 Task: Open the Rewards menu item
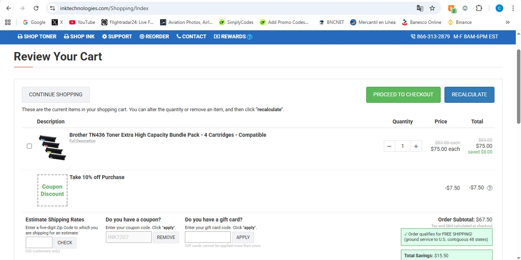pos(230,36)
